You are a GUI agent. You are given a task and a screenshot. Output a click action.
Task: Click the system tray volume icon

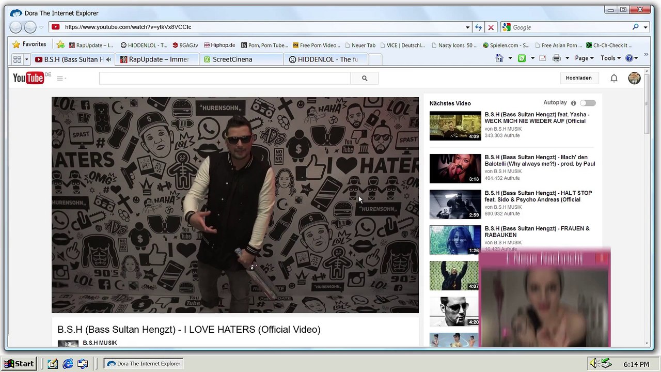594,364
